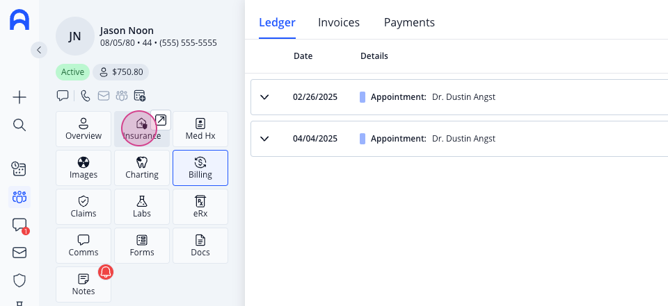Open search from the magnifier icon
The width and height of the screenshot is (668, 306).
click(19, 125)
